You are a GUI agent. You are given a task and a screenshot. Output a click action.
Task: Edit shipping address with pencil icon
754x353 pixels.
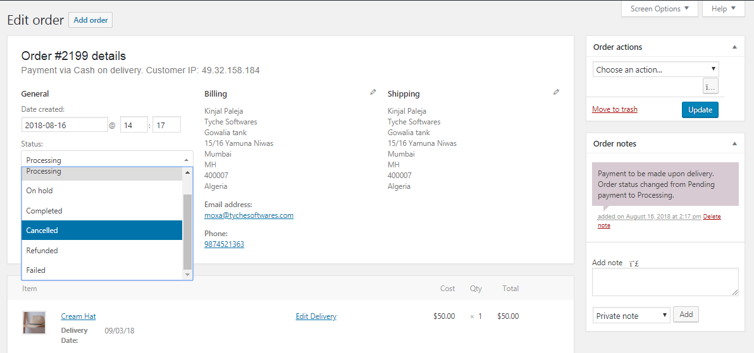556,92
